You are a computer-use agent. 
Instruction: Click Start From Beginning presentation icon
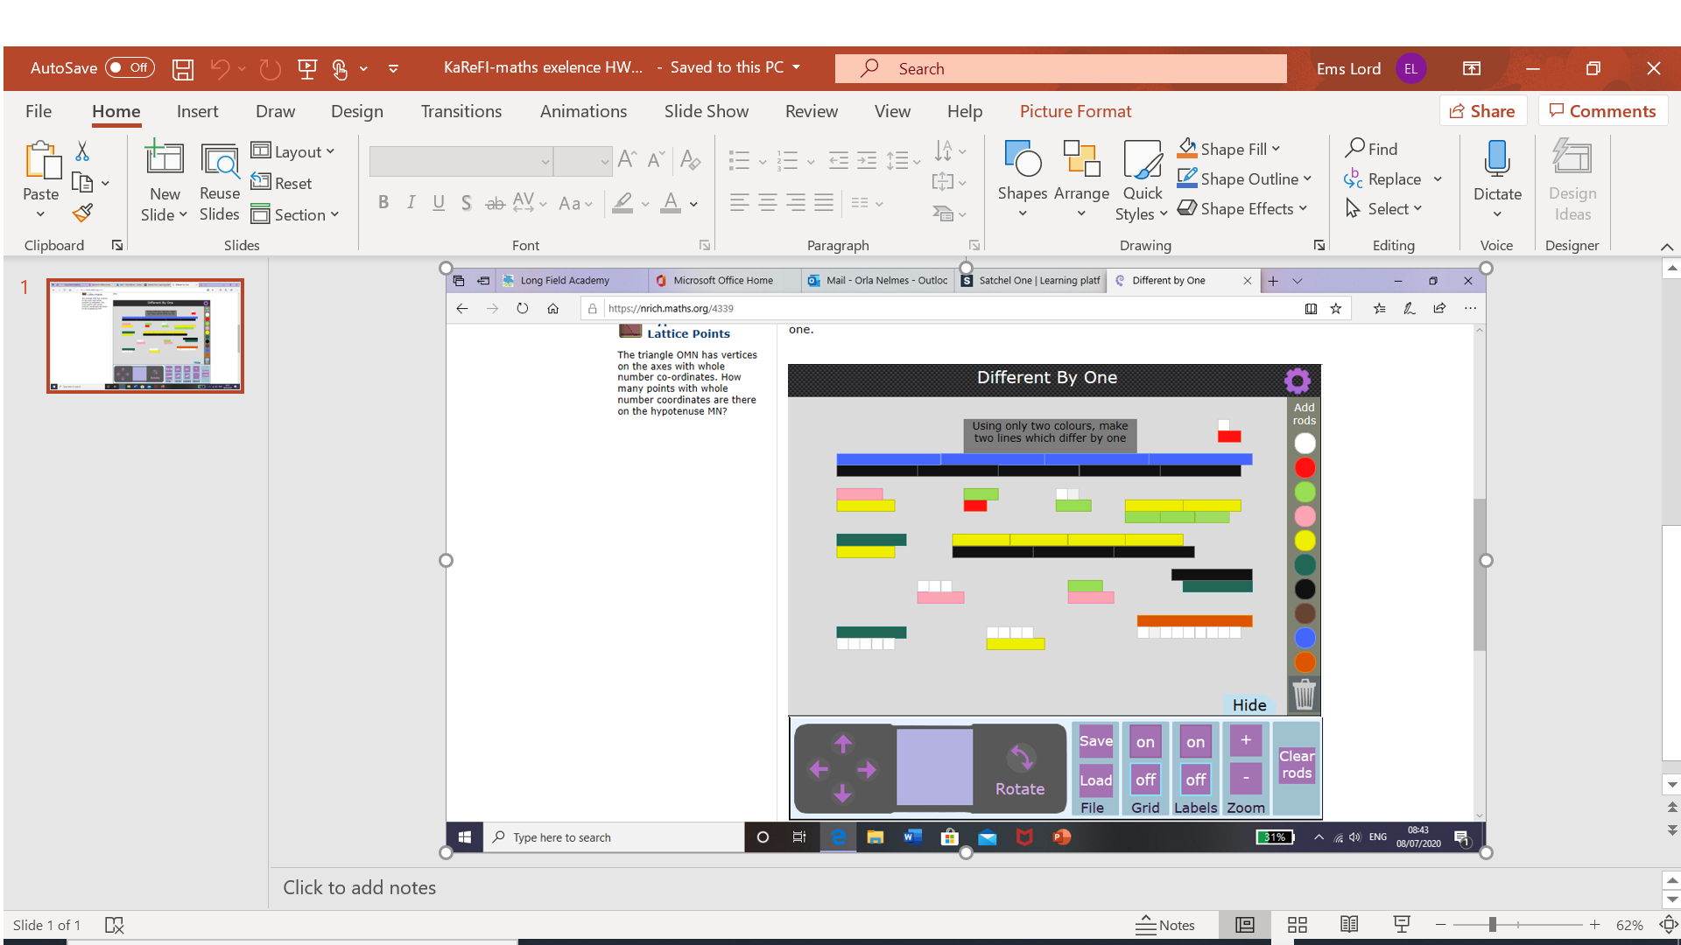coord(306,69)
